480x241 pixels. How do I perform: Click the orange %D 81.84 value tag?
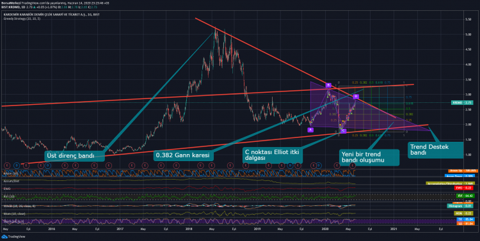tap(465, 224)
